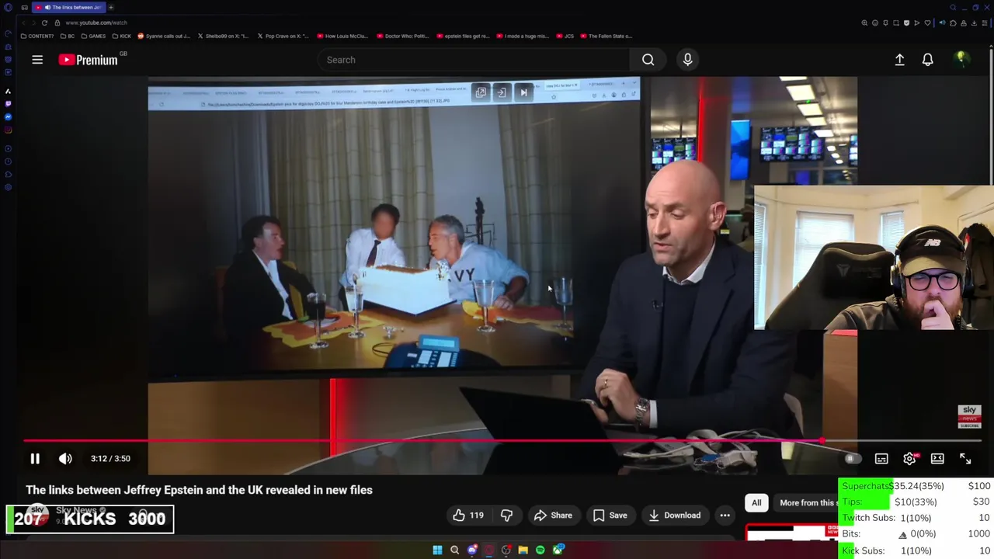Open the YouTube upload/create button
Image resolution: width=994 pixels, height=559 pixels.
(x=899, y=60)
